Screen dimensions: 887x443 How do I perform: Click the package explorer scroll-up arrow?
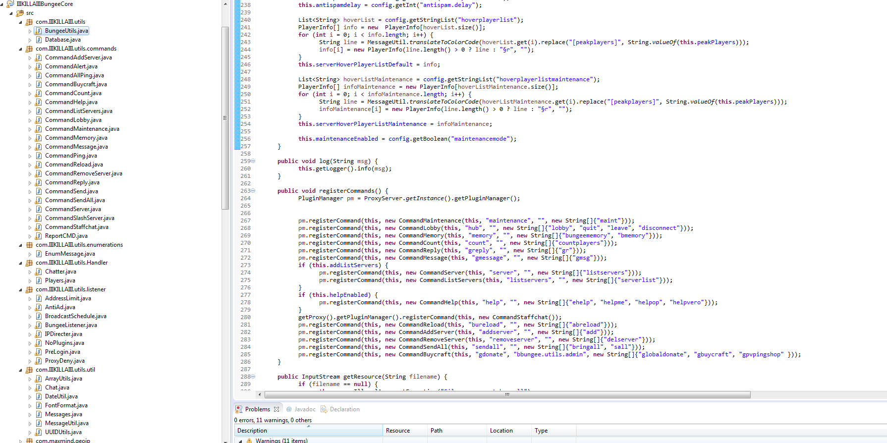[x=225, y=4]
